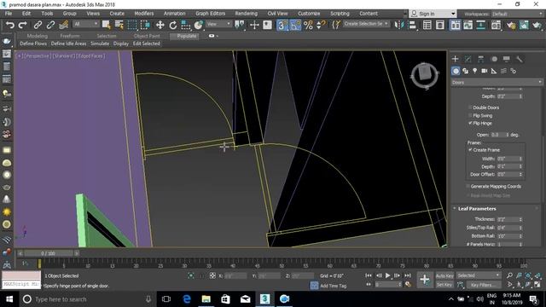This screenshot has height=307, width=546.
Task: Uncheck the Create Frame checkbox
Action: (x=470, y=150)
